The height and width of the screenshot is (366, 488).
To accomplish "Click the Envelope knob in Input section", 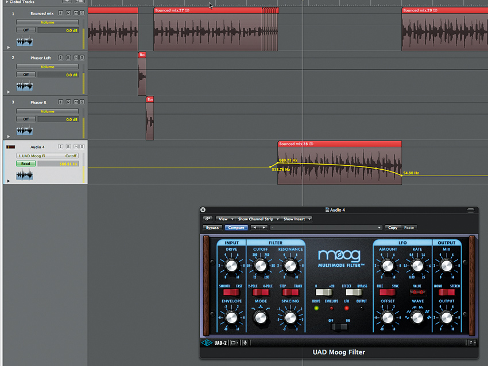I will tap(231, 317).
